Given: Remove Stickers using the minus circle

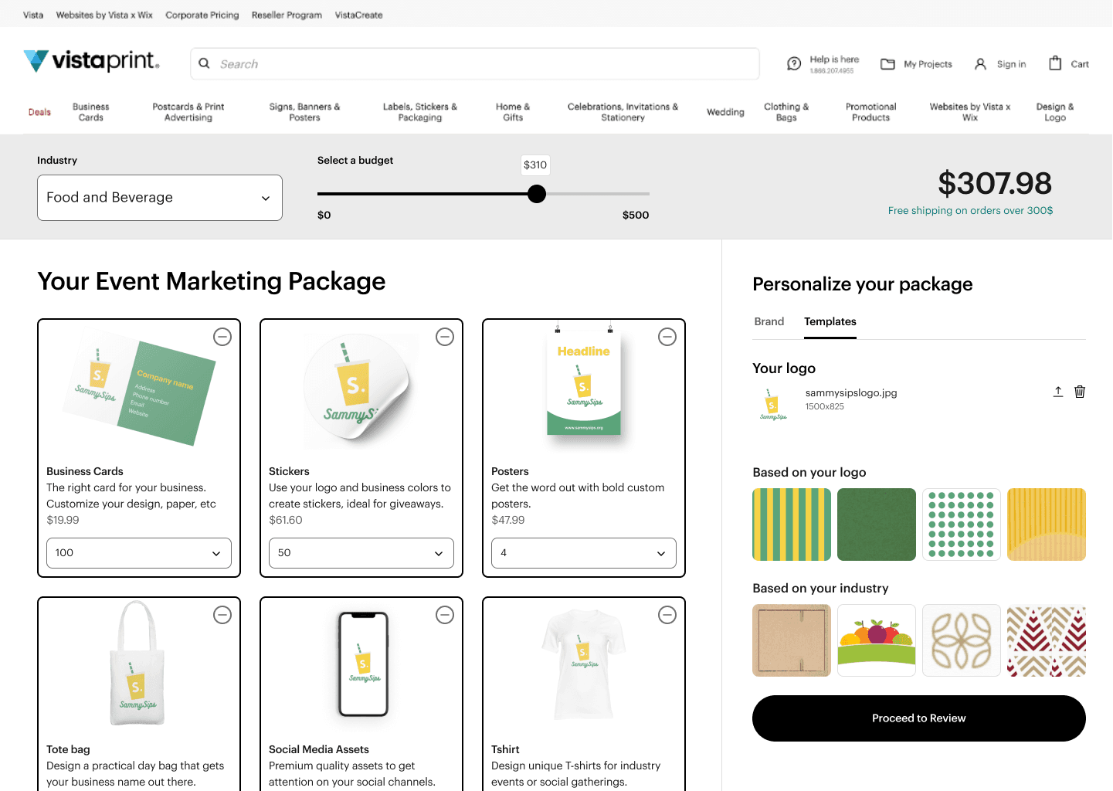Looking at the screenshot, I should (x=445, y=337).
